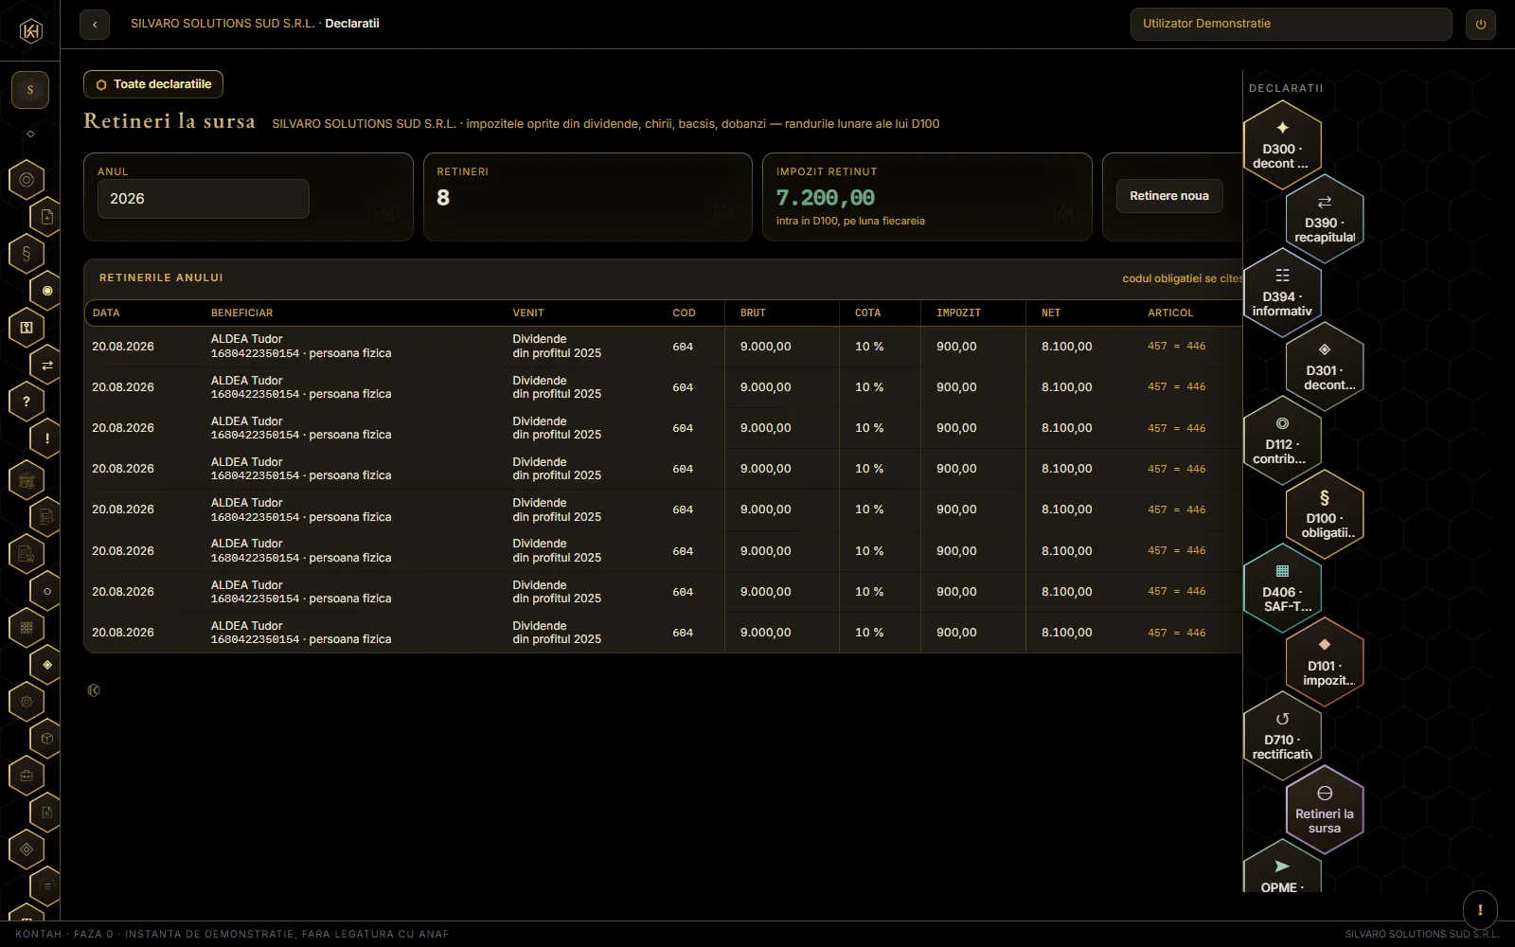Screen dimensions: 1515x947
Task: Go back using the header chevron button
Action: pos(95,25)
